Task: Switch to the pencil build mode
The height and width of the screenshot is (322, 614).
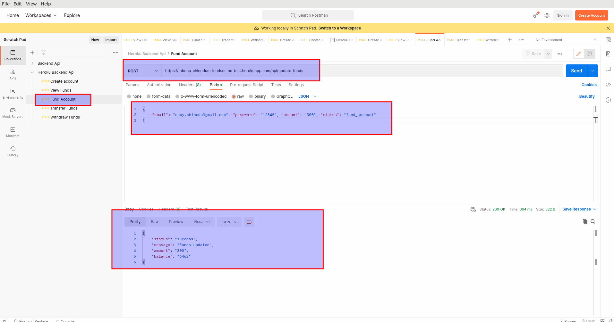Action: click(x=579, y=54)
